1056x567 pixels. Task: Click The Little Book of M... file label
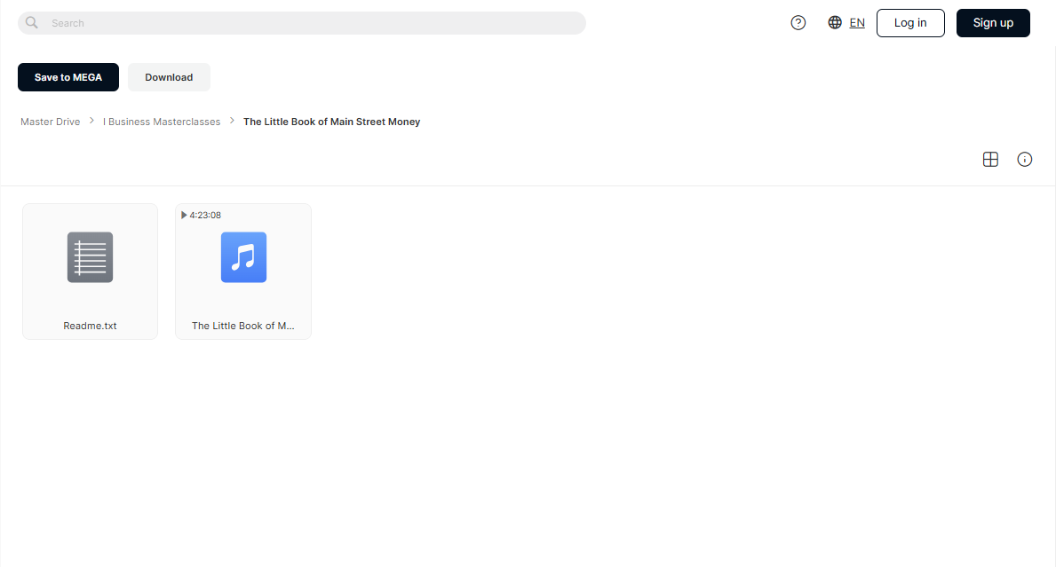[243, 326]
